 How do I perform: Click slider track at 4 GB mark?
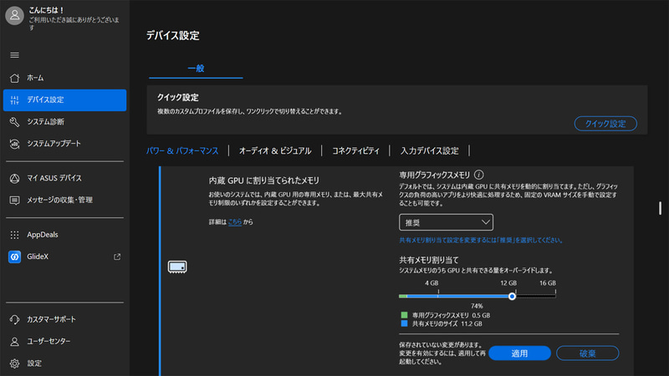coord(438,296)
